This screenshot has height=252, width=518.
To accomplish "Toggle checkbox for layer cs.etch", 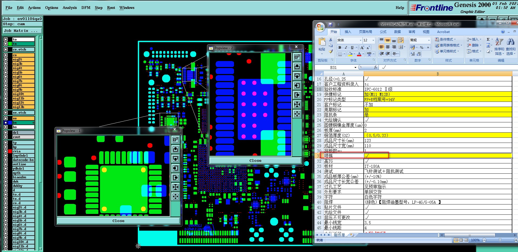I will point(6,49).
